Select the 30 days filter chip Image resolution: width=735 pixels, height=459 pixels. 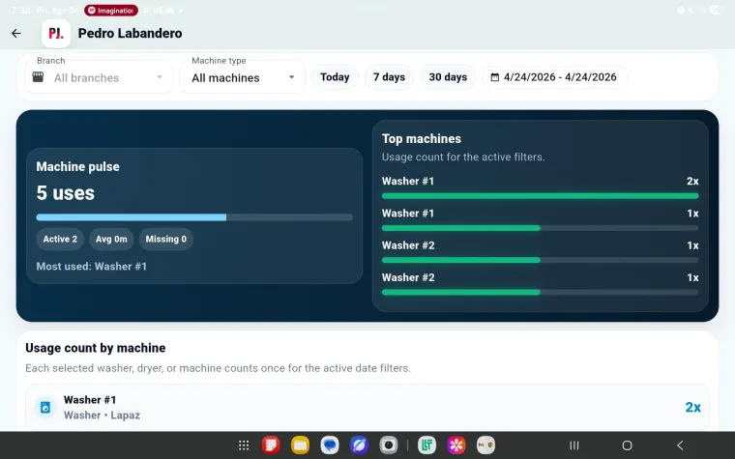[448, 76]
